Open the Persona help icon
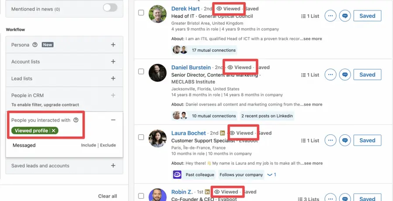Viewport: 393px width, 201px height. (35, 44)
